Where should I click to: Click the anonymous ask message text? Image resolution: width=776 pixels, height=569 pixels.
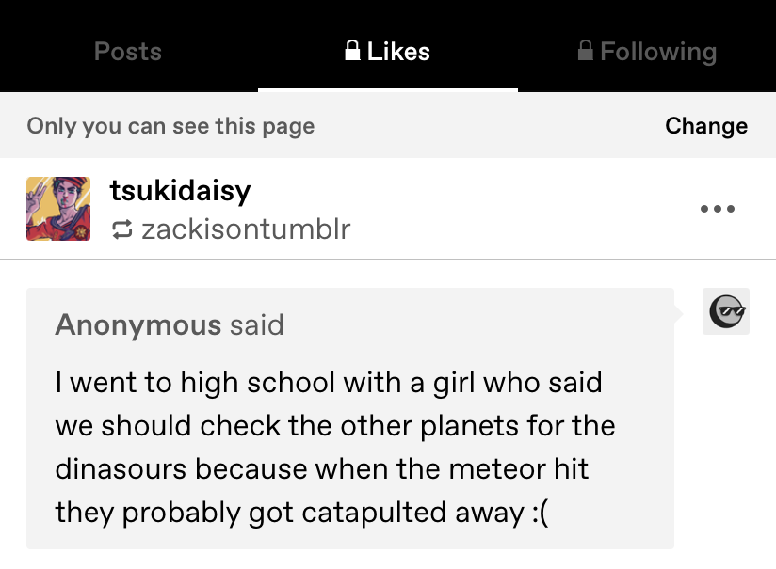[334, 447]
